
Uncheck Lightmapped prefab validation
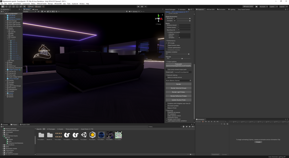click(x=166, y=121)
